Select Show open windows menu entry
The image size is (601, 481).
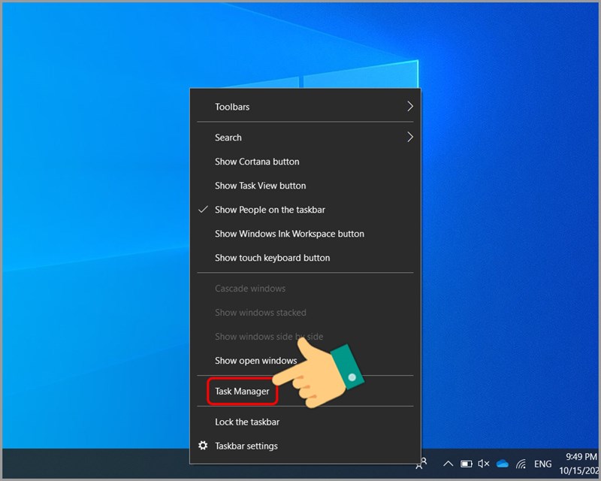(255, 361)
